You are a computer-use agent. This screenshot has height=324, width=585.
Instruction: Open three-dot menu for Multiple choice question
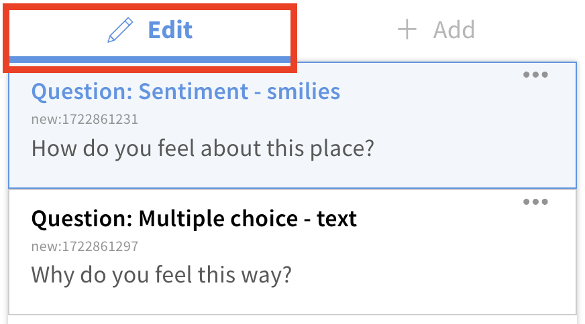tap(535, 202)
